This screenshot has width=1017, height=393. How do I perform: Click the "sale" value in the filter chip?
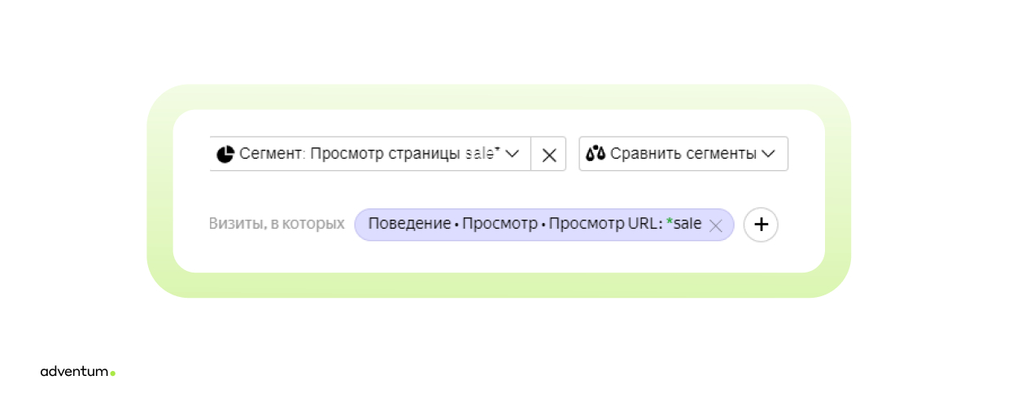[x=688, y=225]
